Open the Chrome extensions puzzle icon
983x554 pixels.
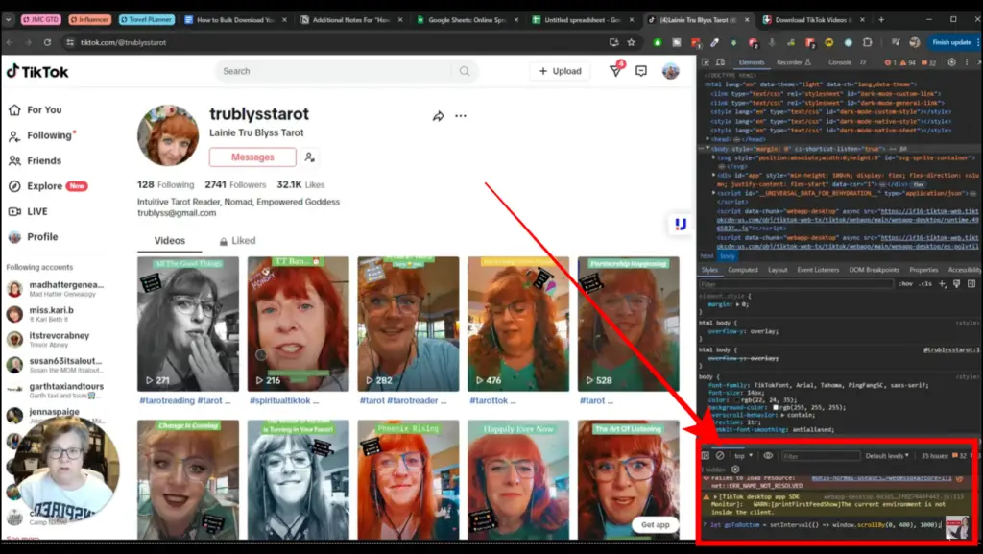click(x=868, y=42)
